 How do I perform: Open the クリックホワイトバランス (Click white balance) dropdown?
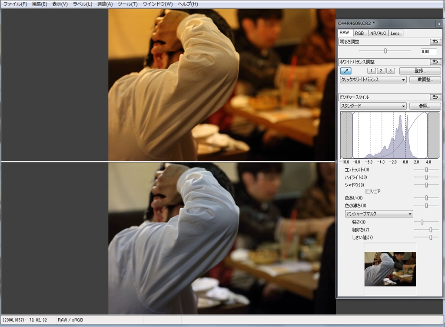(x=373, y=80)
